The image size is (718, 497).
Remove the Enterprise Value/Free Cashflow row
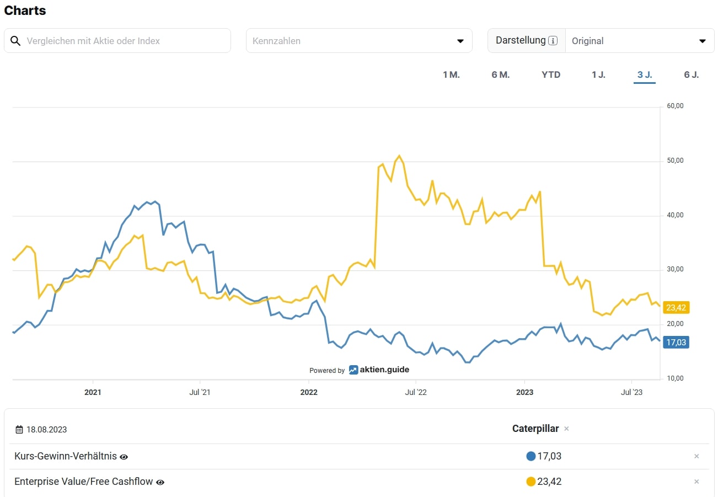pyautogui.click(x=696, y=482)
